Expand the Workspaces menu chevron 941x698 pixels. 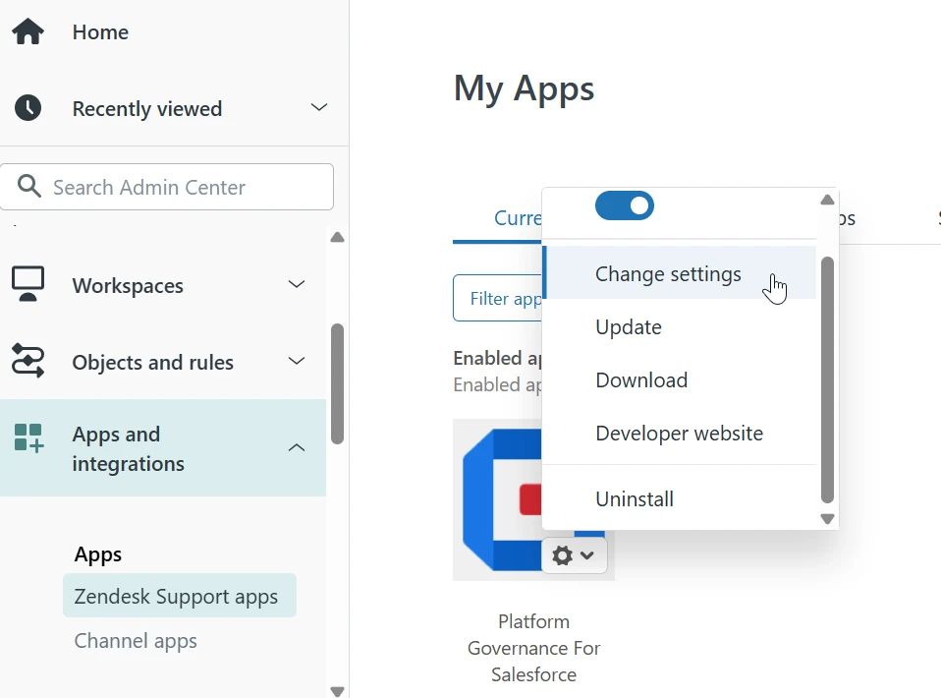click(x=296, y=284)
